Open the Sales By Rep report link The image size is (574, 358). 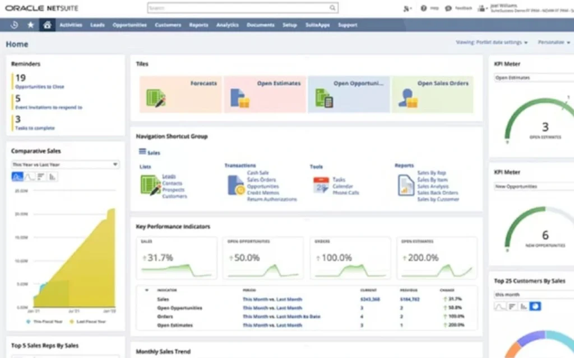pyautogui.click(x=431, y=173)
